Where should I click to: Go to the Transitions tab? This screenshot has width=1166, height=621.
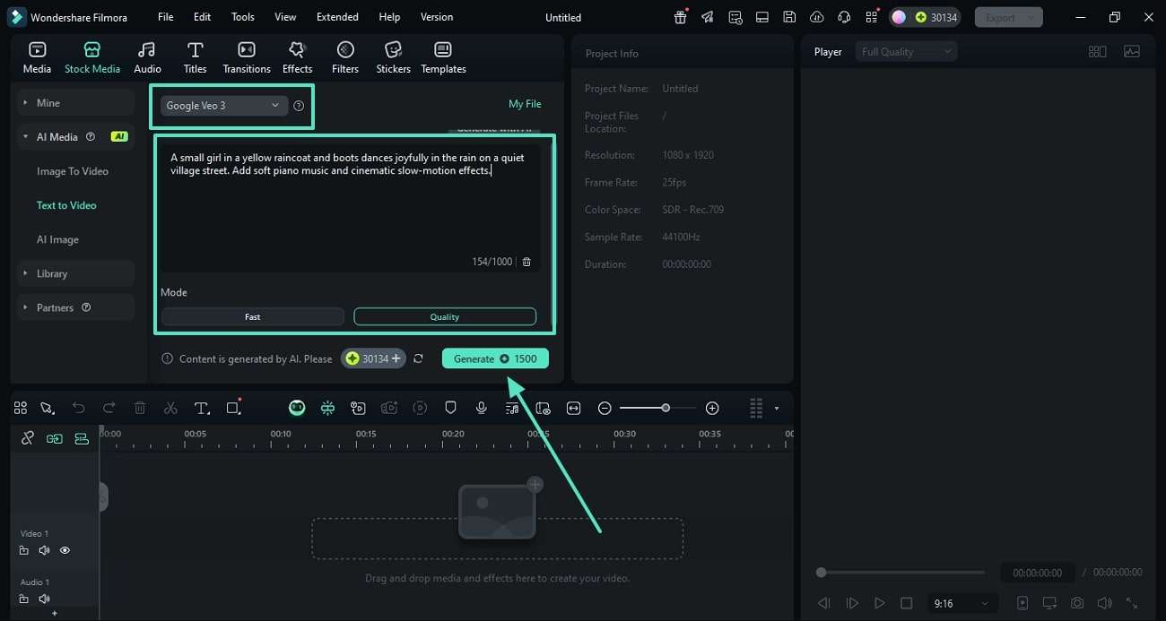(247, 57)
